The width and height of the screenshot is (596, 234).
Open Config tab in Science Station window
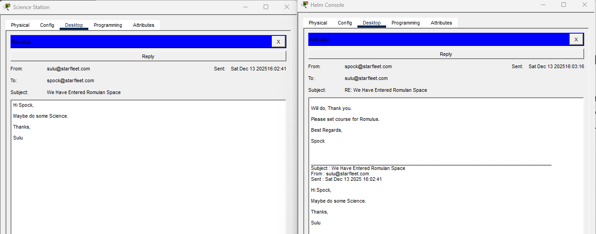47,25
